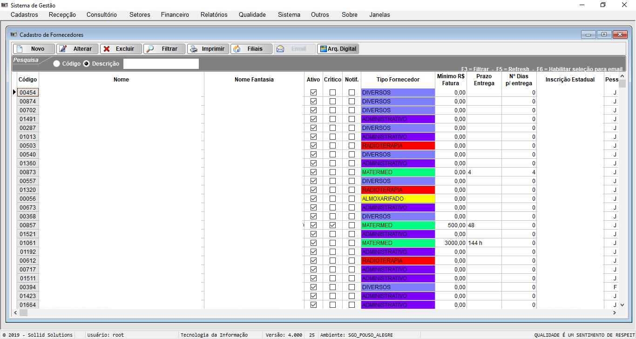Select the Descrição search radio option
The height and width of the screenshot is (339, 636).
pyautogui.click(x=86, y=64)
